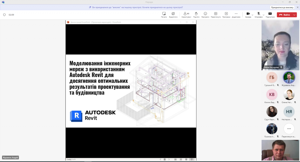Screen dimensions: 300x162
Task: Pop out shared content with Відкріпити
Action: point(173,14)
